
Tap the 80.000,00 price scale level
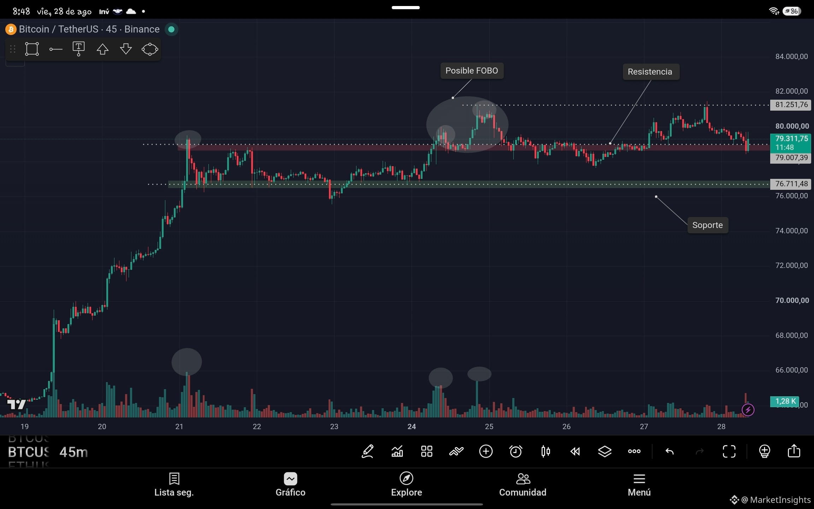point(792,126)
